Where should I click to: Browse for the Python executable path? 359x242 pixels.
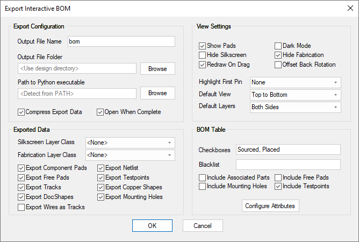point(157,93)
